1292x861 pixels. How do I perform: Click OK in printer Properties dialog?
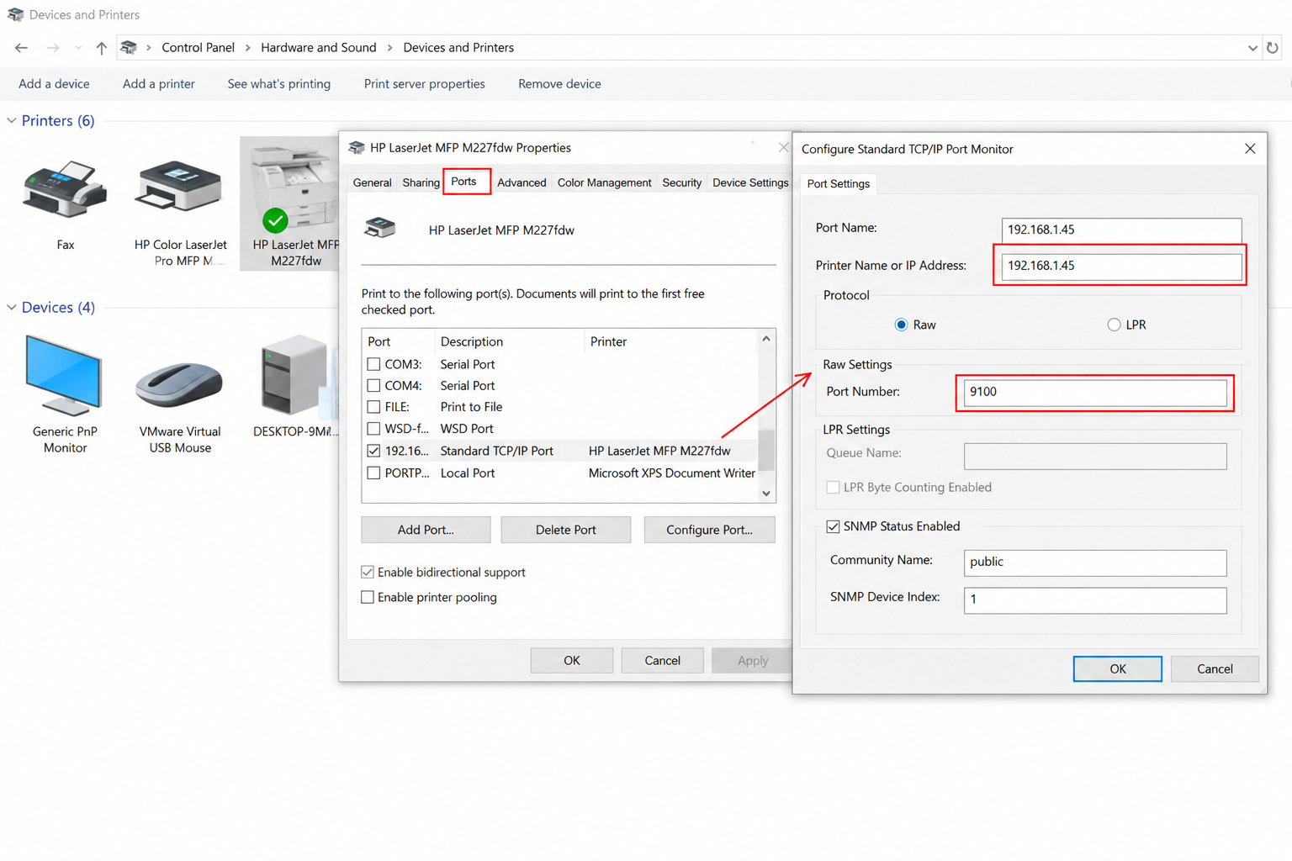tap(572, 660)
